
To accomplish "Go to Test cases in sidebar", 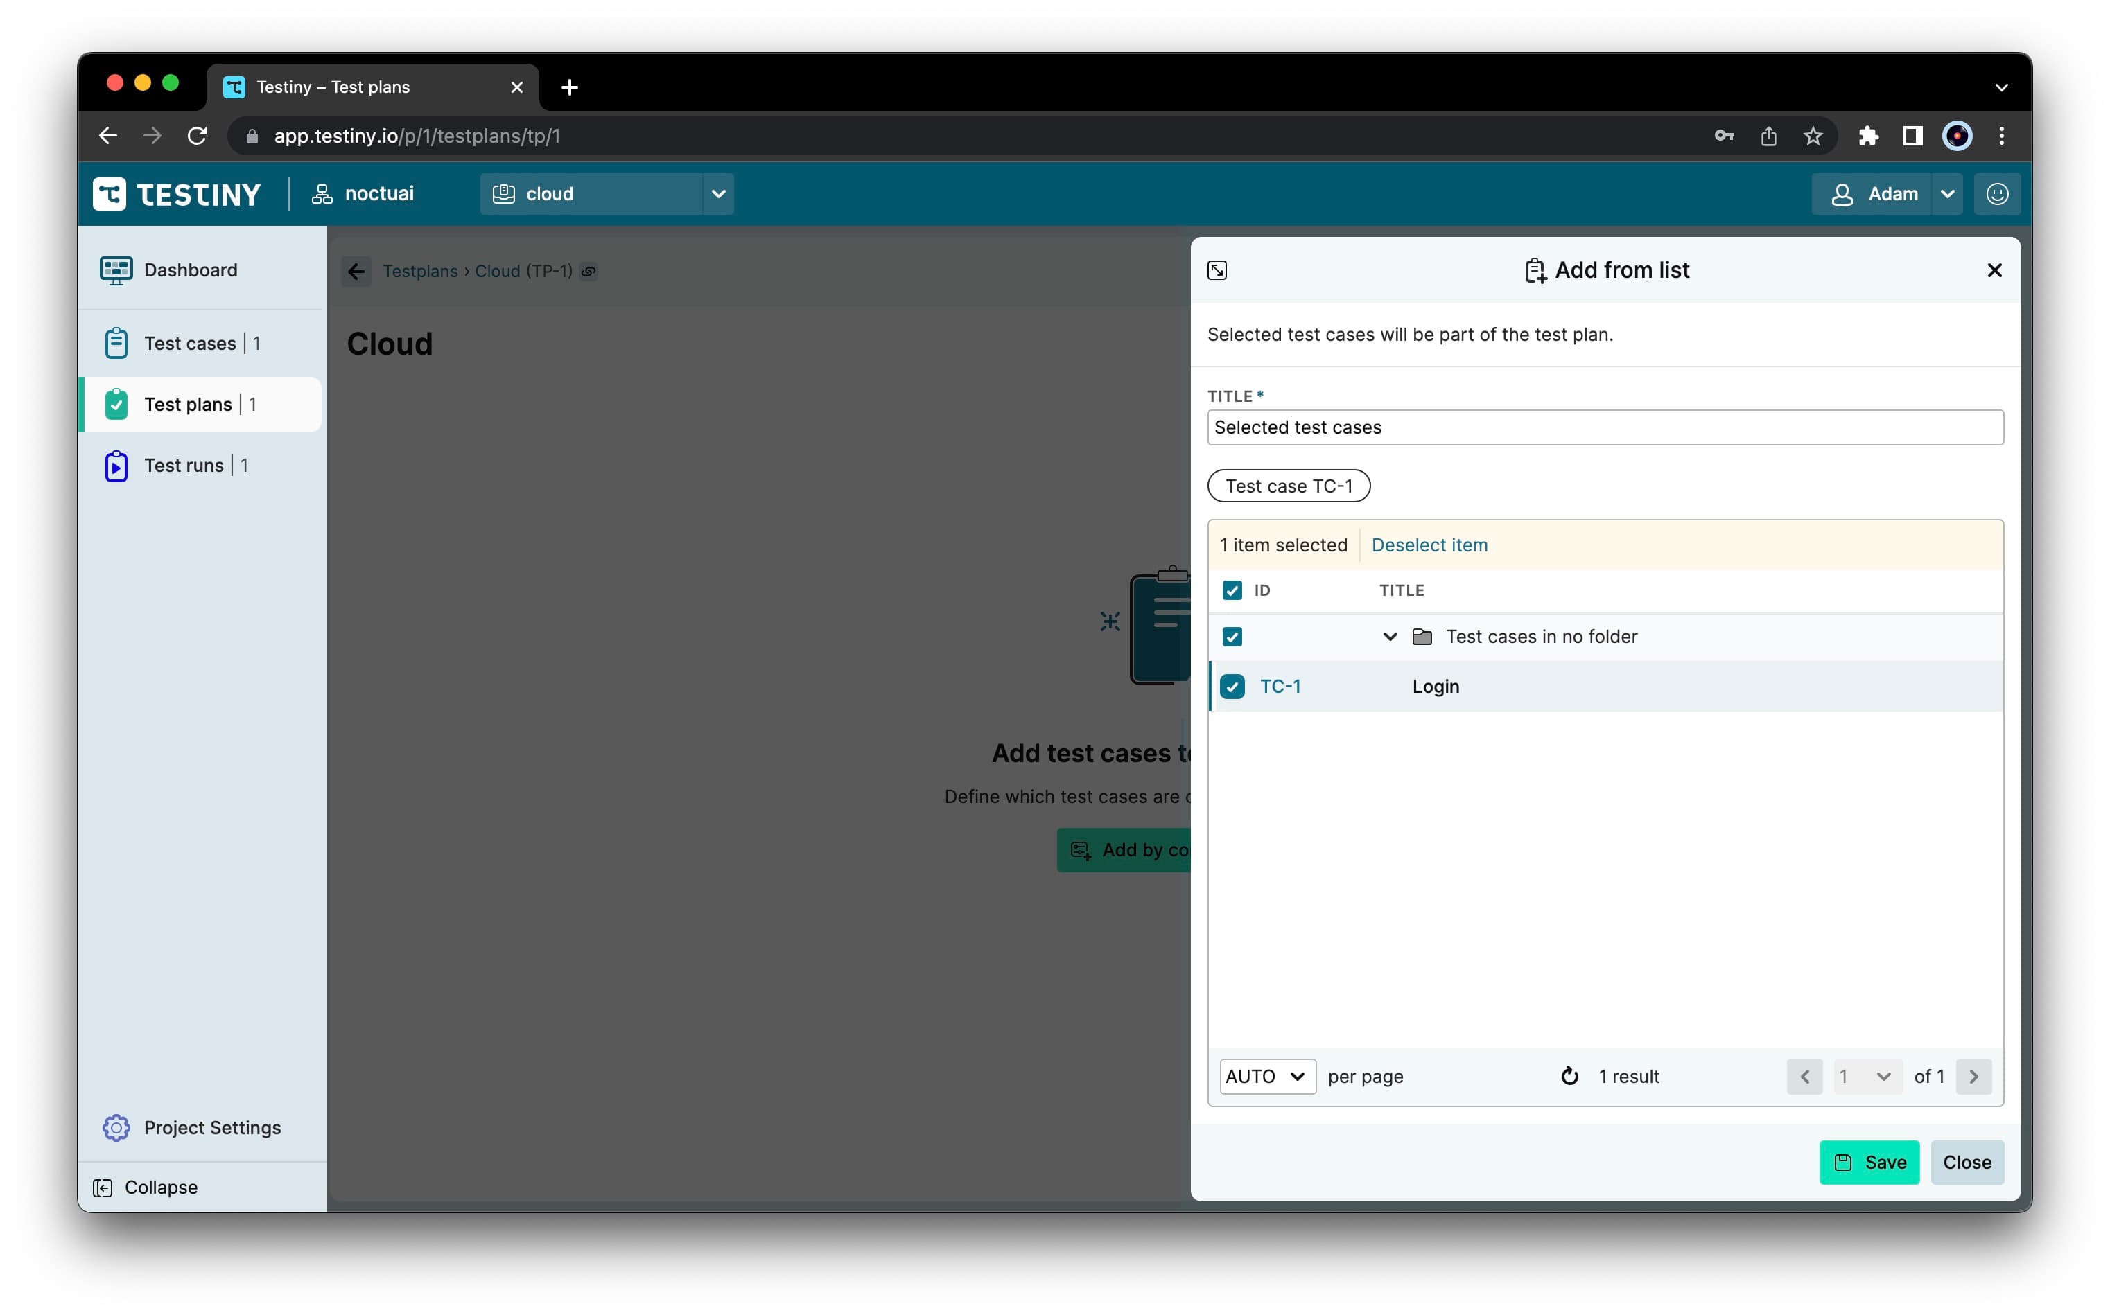I will (190, 344).
